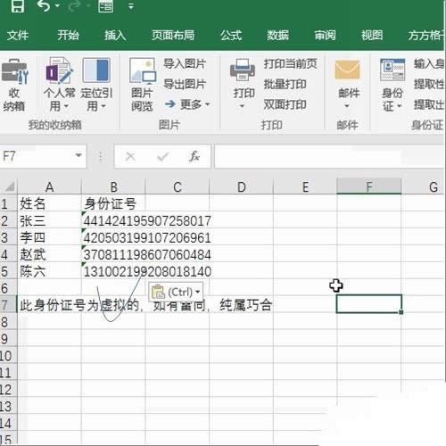
Task: Select the 身份证号 header cell
Action: pyautogui.click(x=113, y=203)
